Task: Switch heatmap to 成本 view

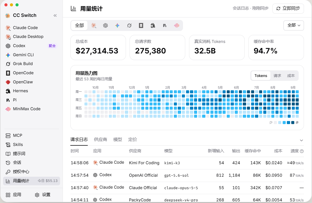Action: [291, 76]
